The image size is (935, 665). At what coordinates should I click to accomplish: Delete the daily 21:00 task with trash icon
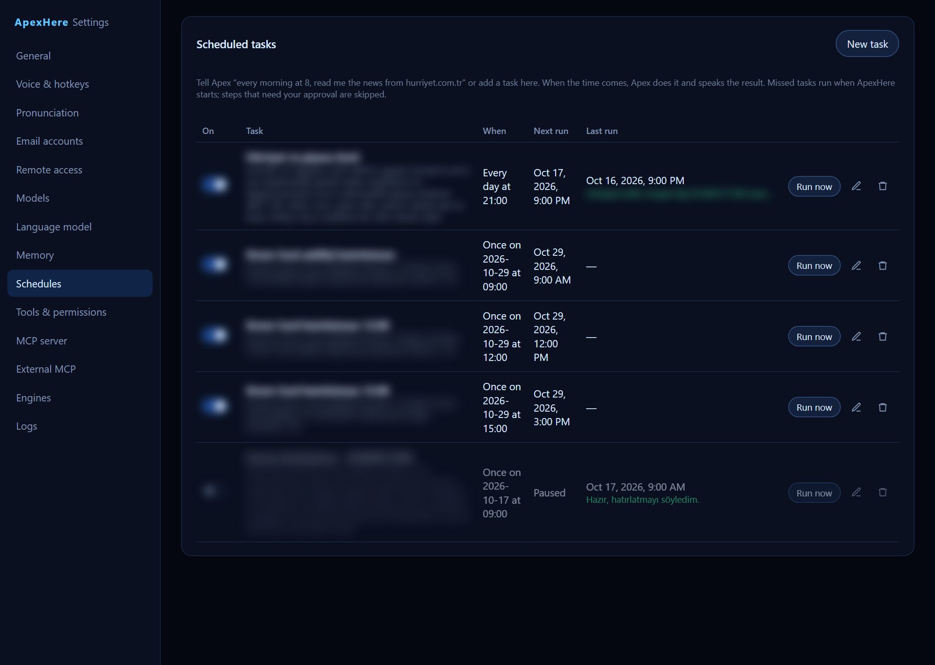[882, 186]
